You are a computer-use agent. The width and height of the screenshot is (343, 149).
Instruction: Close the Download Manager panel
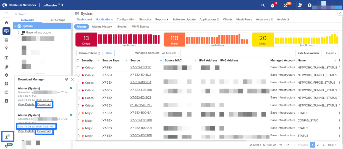point(72,79)
